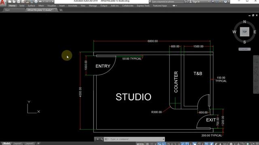
Task: Open the Annotate ribbon tab
Action: click(72, 6)
